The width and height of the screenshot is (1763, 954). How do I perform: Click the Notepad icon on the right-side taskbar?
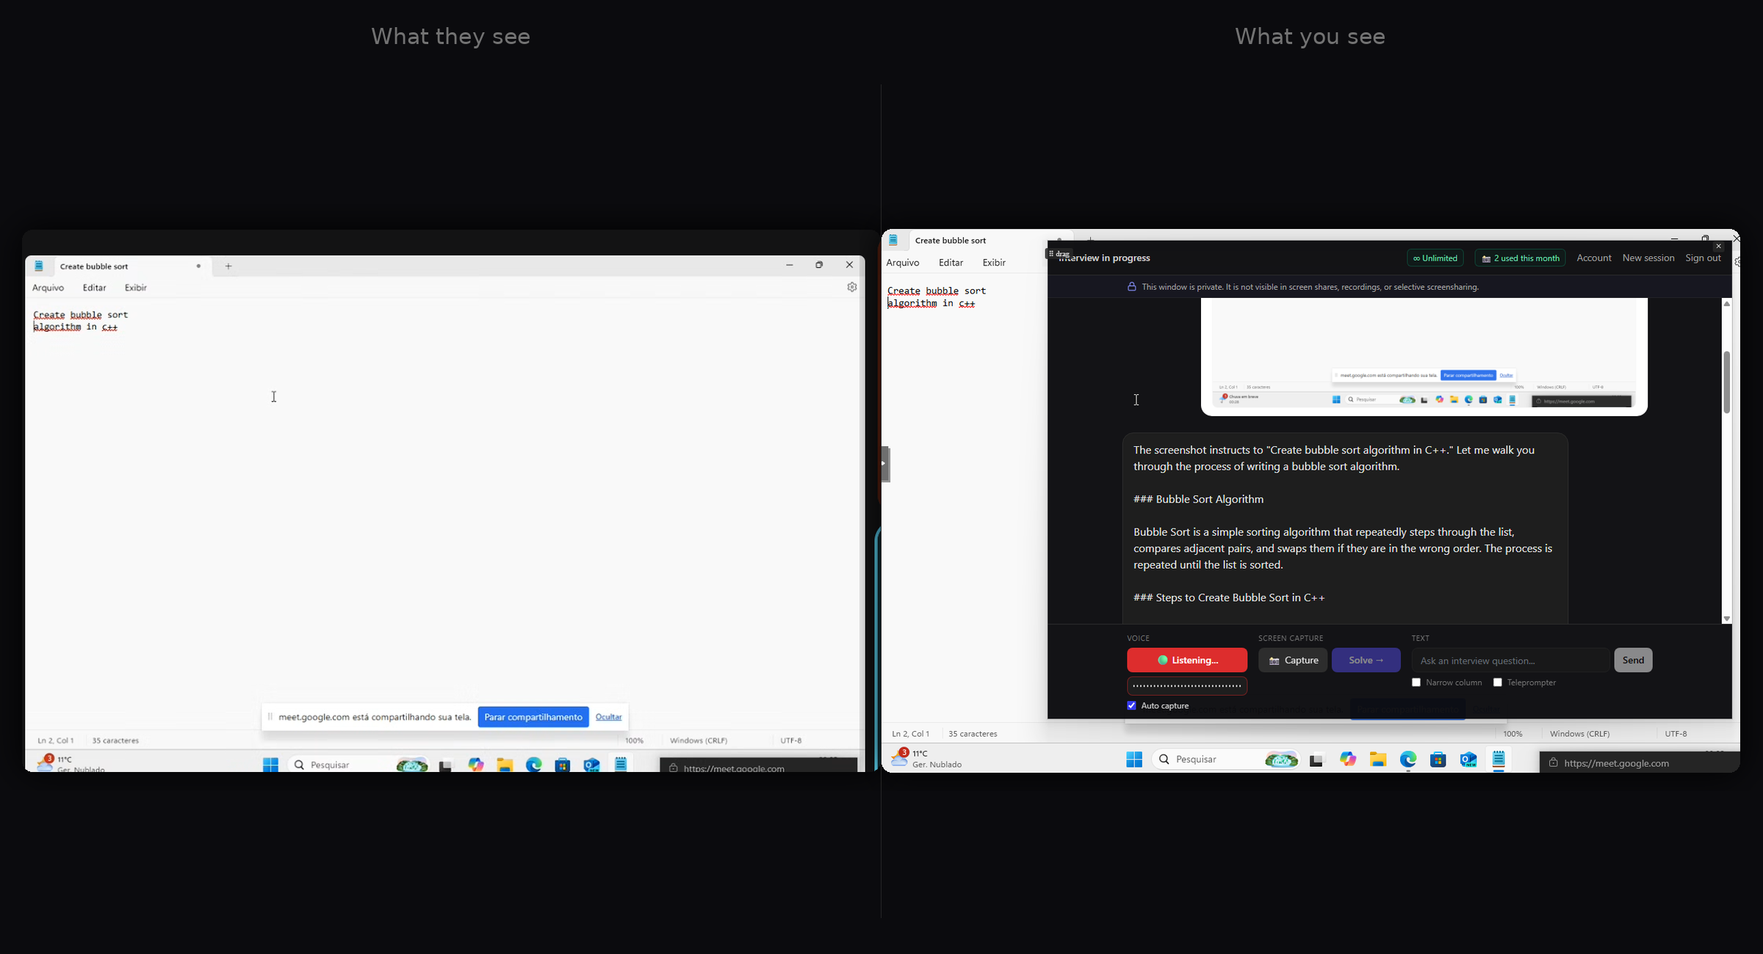(1499, 760)
